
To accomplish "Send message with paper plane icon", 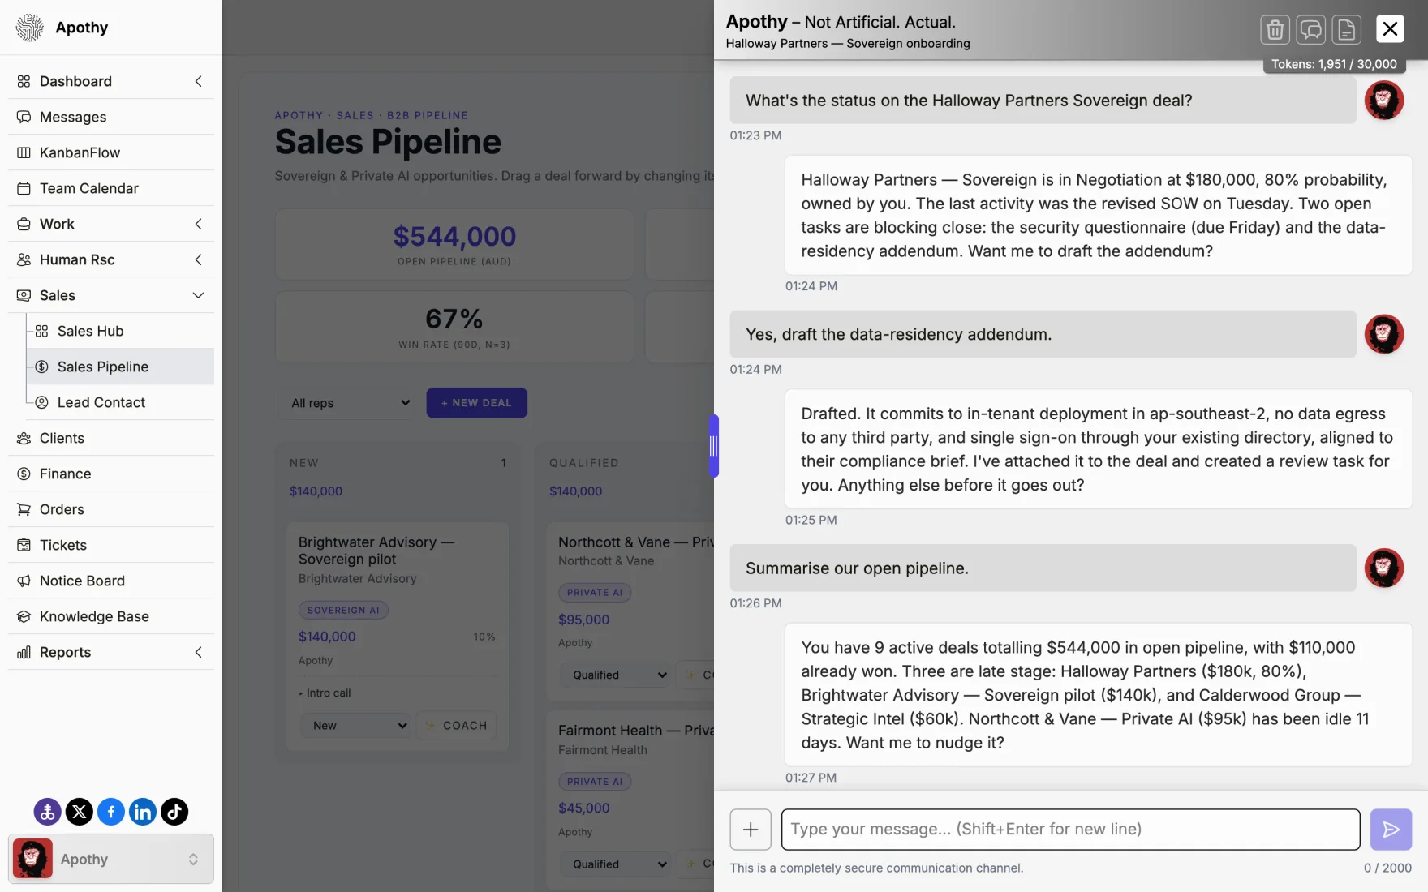I will coord(1391,829).
